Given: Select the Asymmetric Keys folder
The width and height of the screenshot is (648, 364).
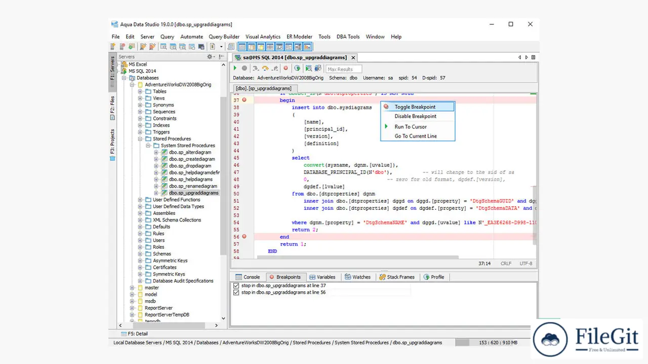Looking at the screenshot, I should click(170, 260).
